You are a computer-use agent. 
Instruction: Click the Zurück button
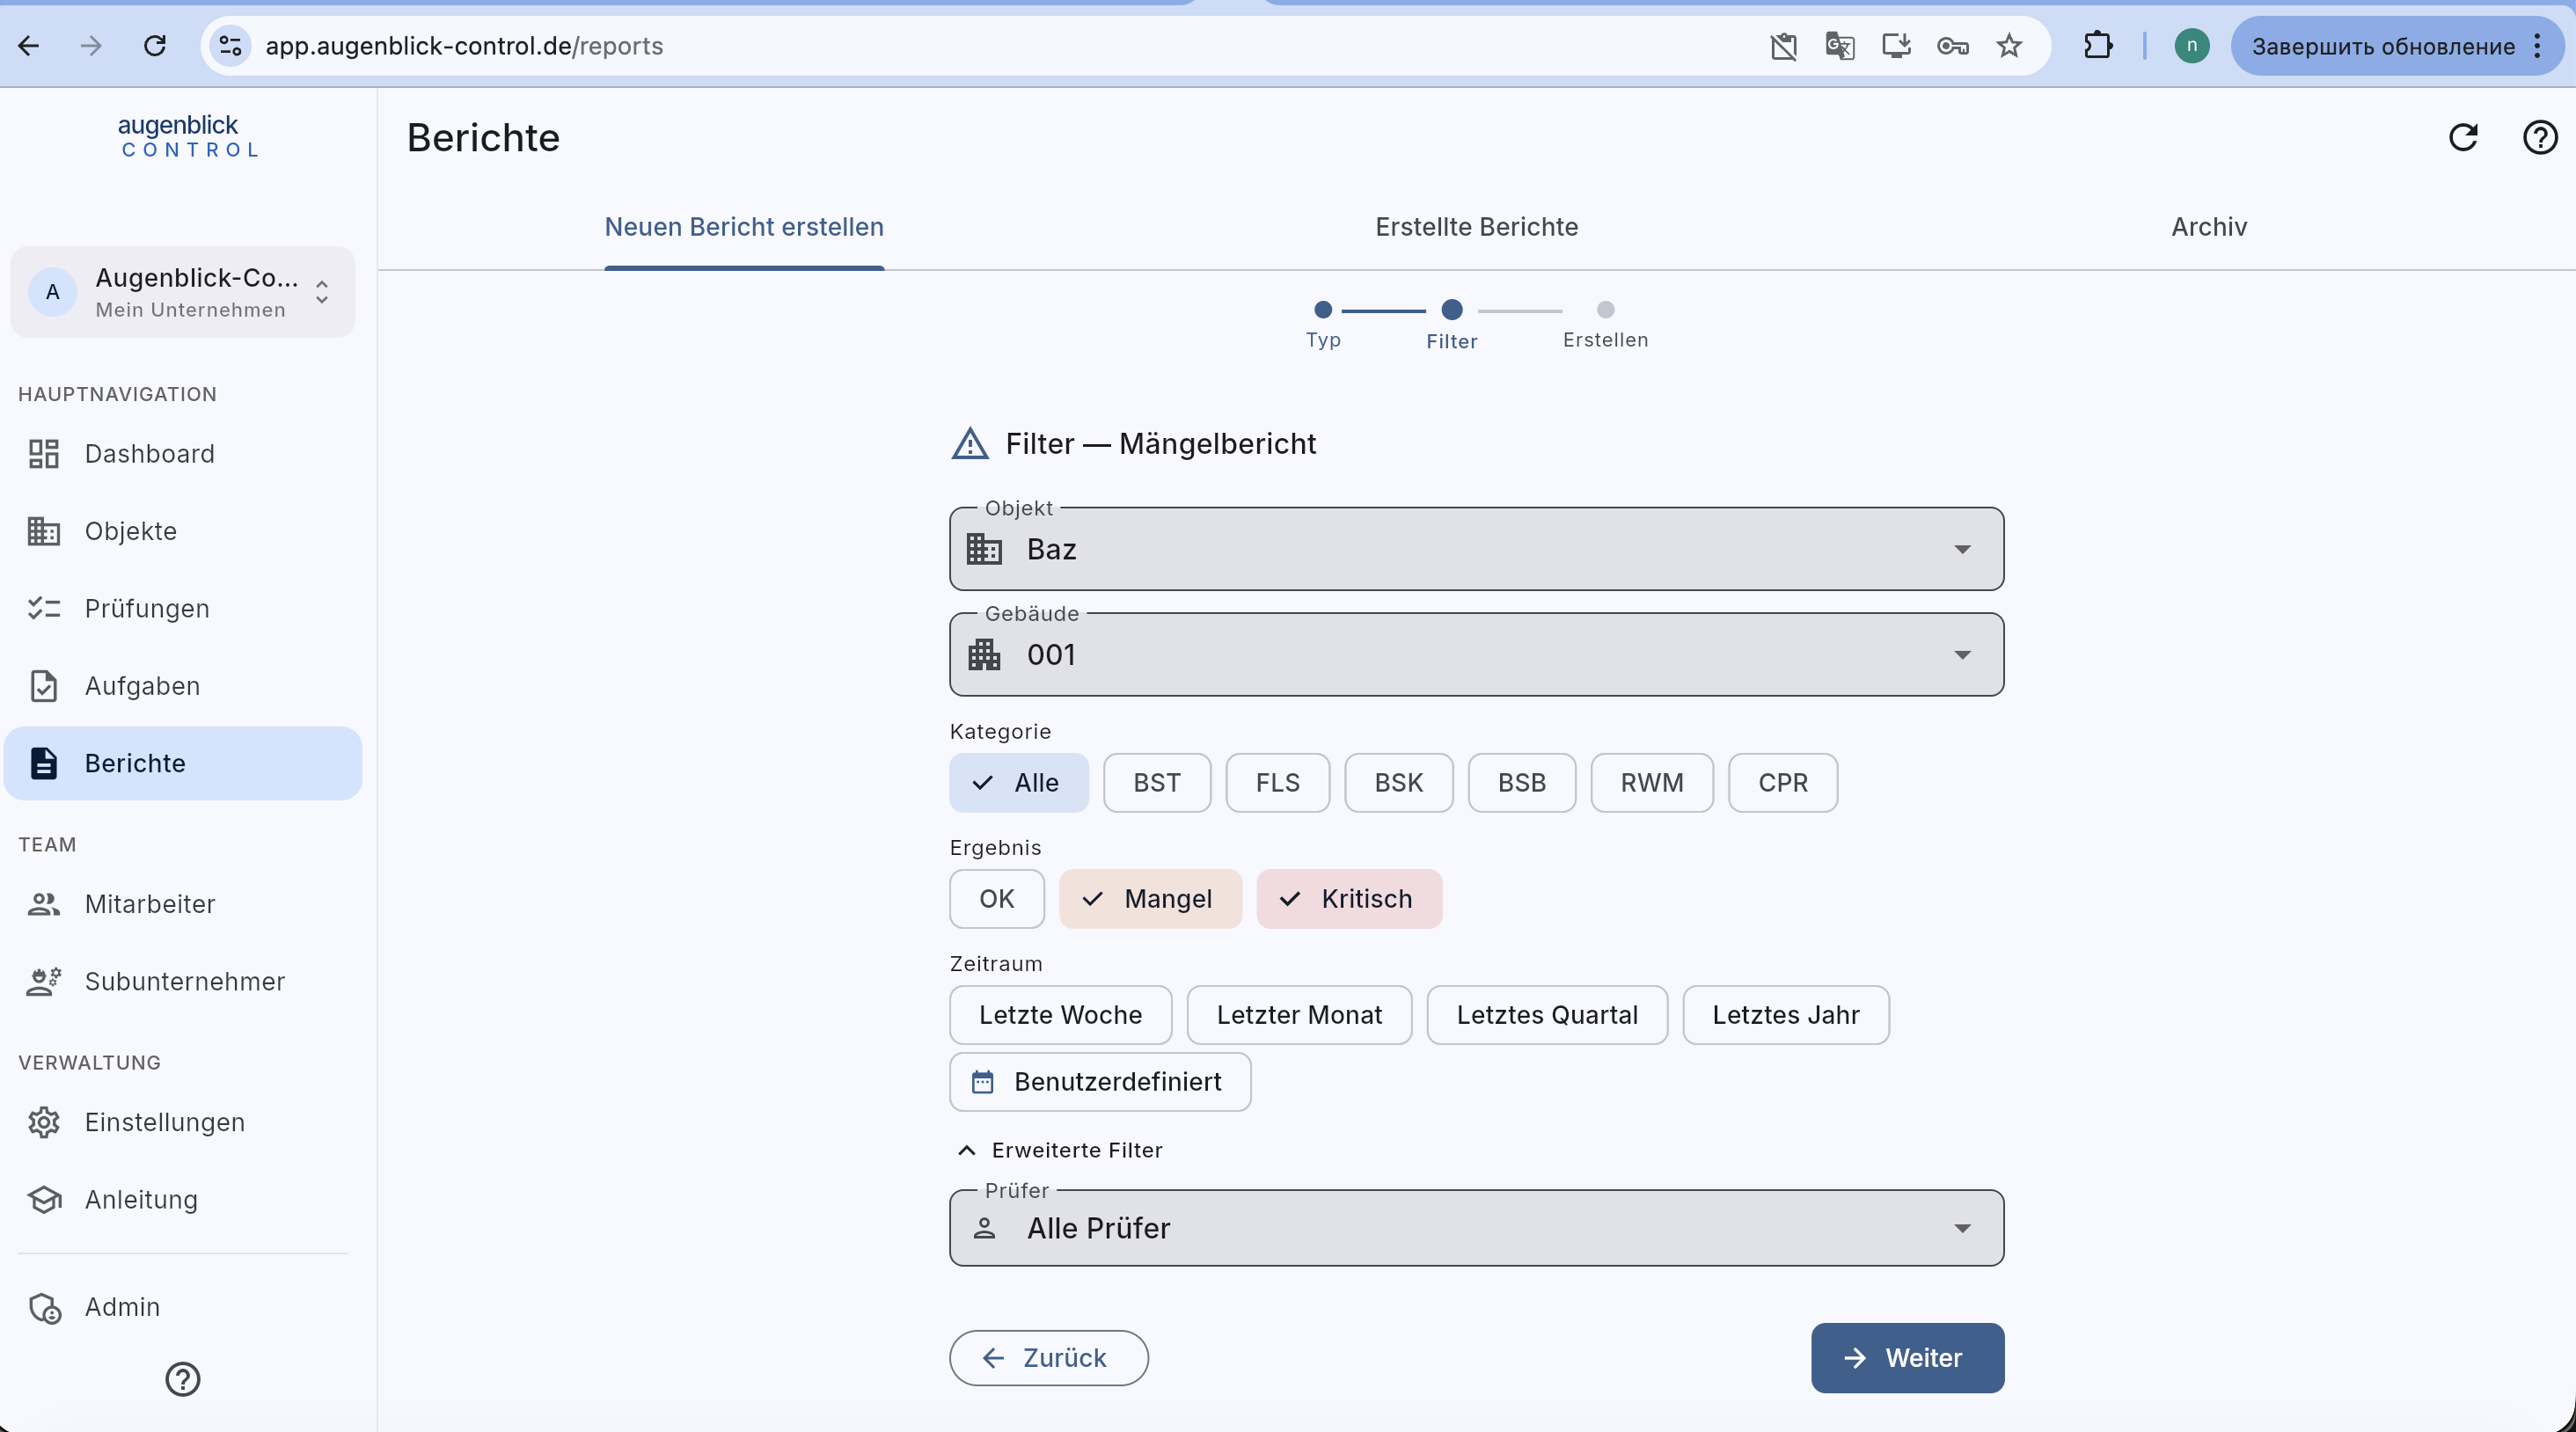coord(1048,1358)
